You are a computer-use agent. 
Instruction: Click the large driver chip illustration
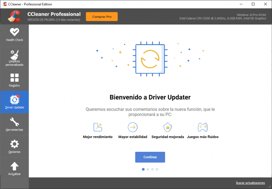point(150,59)
